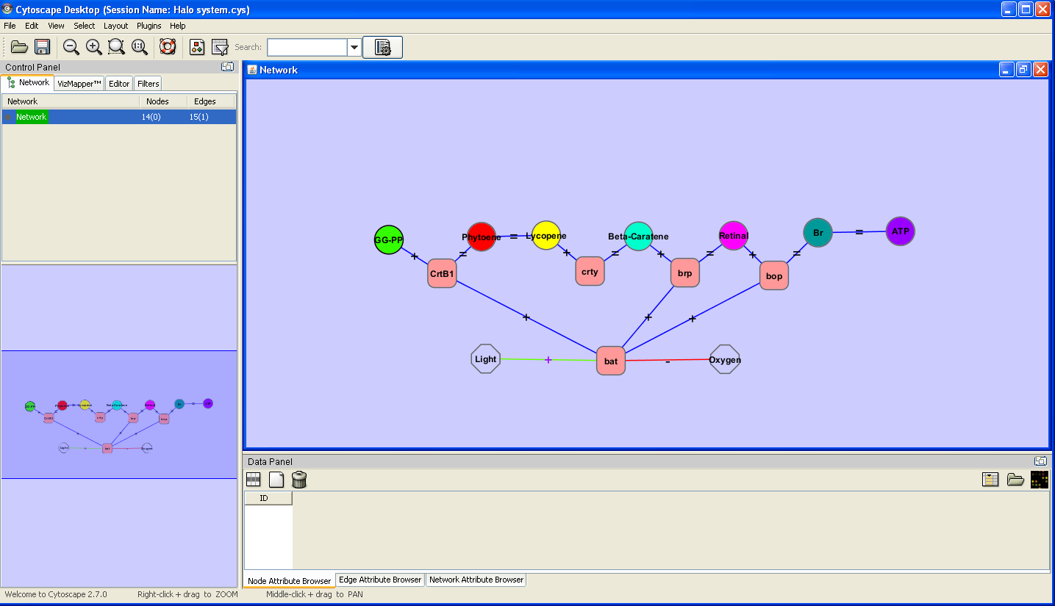Screen dimensions: 1055x606
Task: Open the VizMapper toolbar icon
Action: pyautogui.click(x=197, y=47)
